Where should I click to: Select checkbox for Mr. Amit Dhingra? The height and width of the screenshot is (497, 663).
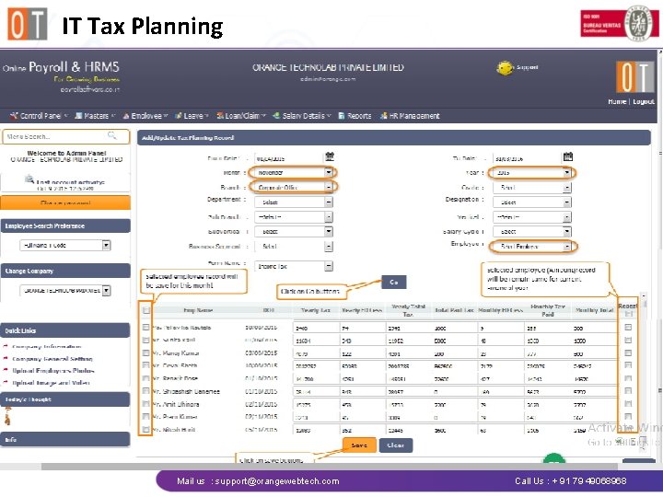tap(145, 404)
